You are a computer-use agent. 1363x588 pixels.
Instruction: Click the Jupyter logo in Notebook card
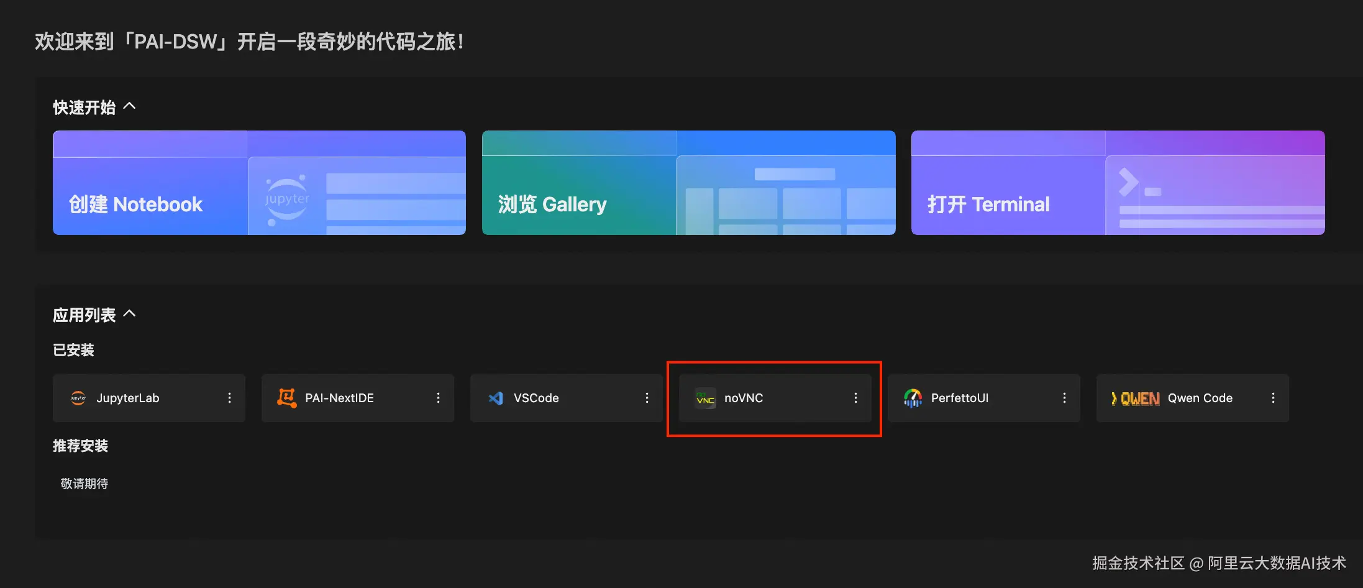[x=287, y=200]
